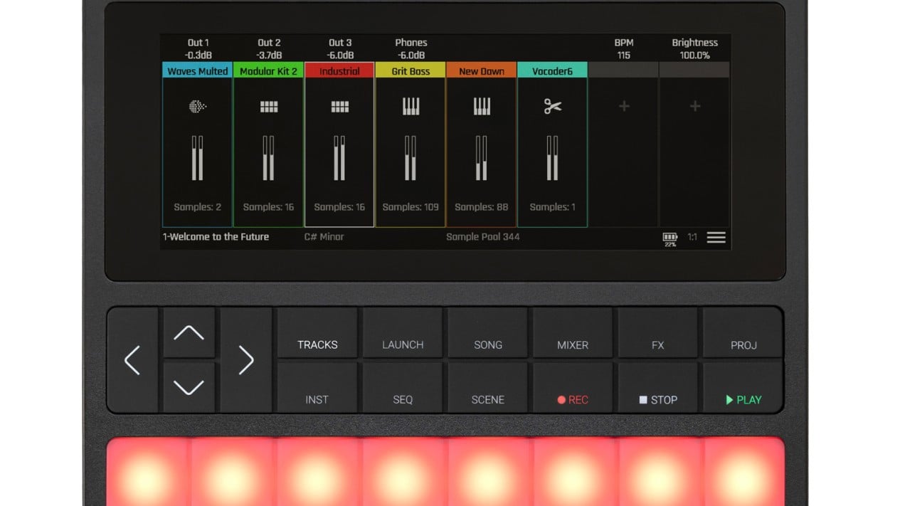Click the up arrow hardware button
The height and width of the screenshot is (506, 900).
pos(189,332)
